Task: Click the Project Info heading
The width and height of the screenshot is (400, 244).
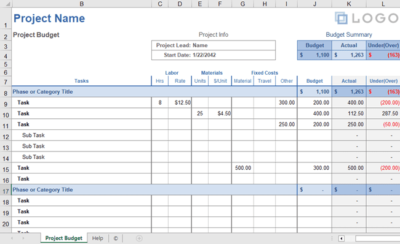Action: point(214,34)
